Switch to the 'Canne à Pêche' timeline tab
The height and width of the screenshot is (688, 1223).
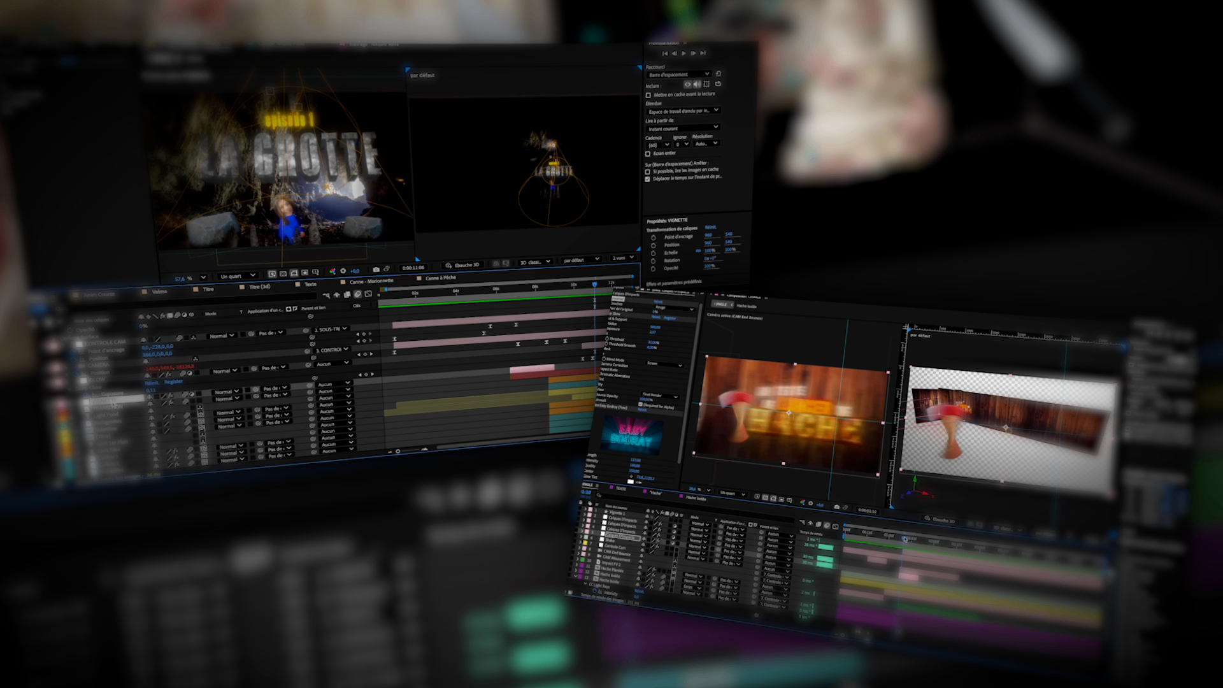pos(440,278)
